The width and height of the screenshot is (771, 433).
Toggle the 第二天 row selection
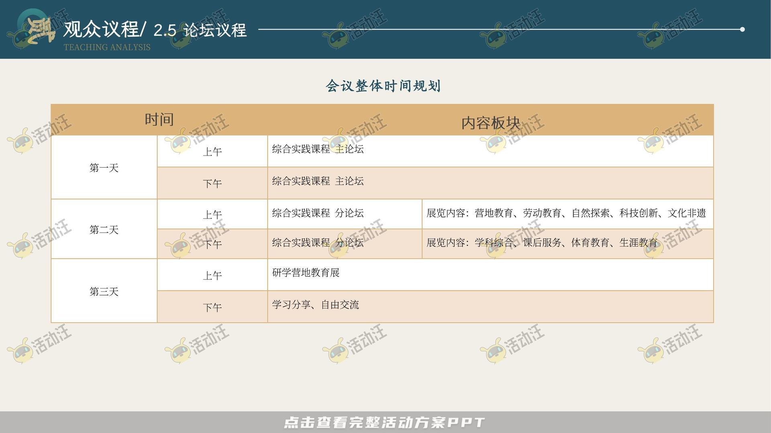tap(104, 229)
